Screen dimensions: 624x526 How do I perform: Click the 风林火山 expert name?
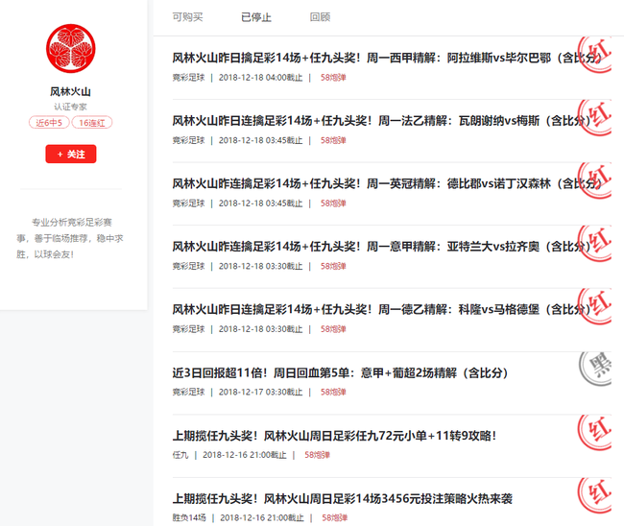70,92
